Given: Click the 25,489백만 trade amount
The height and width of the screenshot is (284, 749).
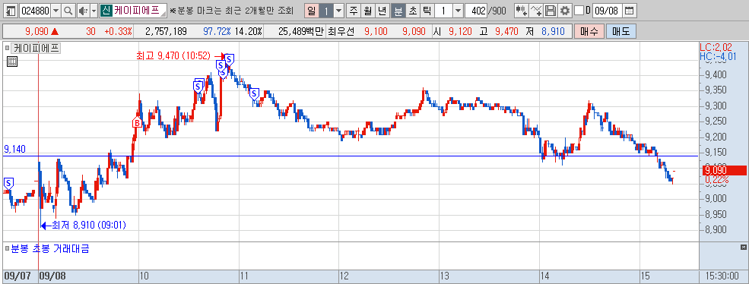Looking at the screenshot, I should click(x=300, y=31).
